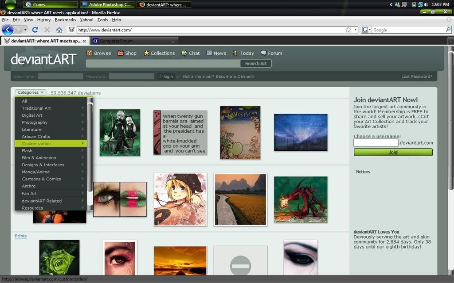Open Collections with the star icon
Viewport: 454px width, 283px height.
159,53
